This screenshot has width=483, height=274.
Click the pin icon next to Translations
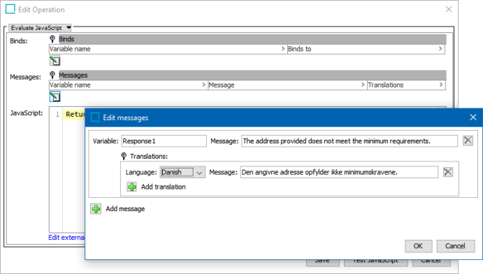click(124, 156)
